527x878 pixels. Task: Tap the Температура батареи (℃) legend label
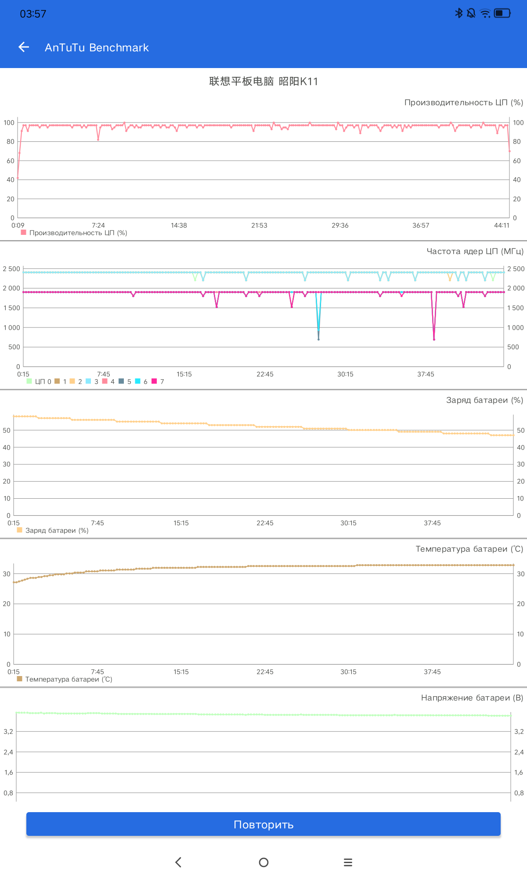[69, 679]
